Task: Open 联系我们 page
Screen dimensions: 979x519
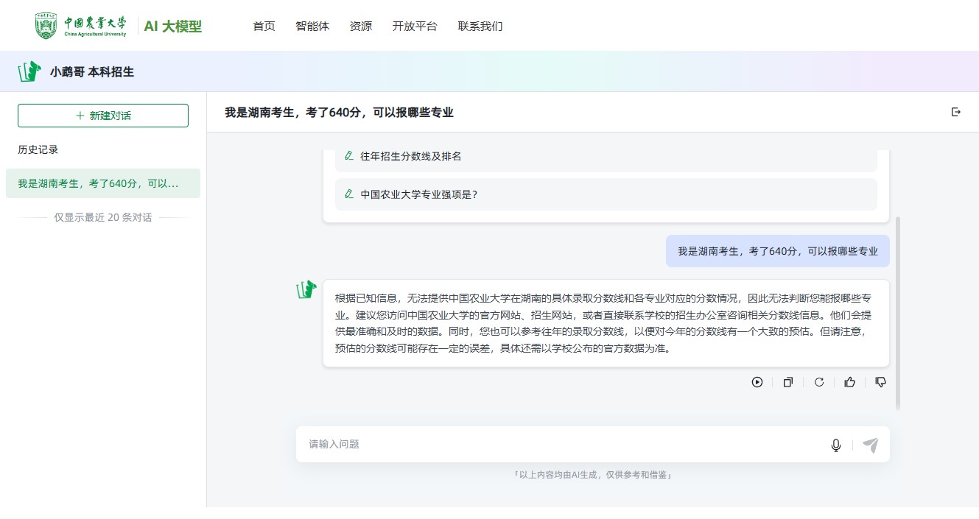Action: tap(480, 27)
